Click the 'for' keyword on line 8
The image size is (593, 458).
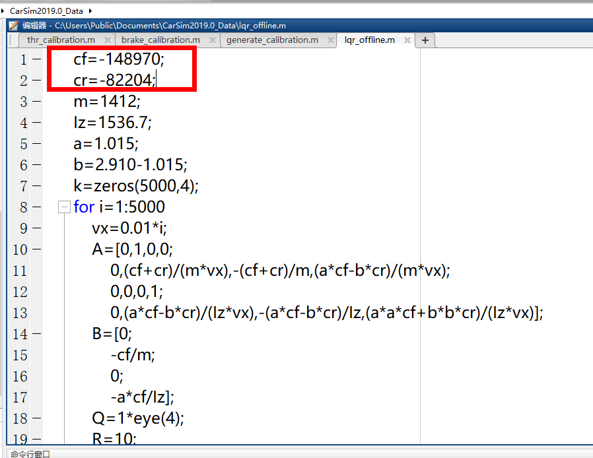tap(84, 207)
